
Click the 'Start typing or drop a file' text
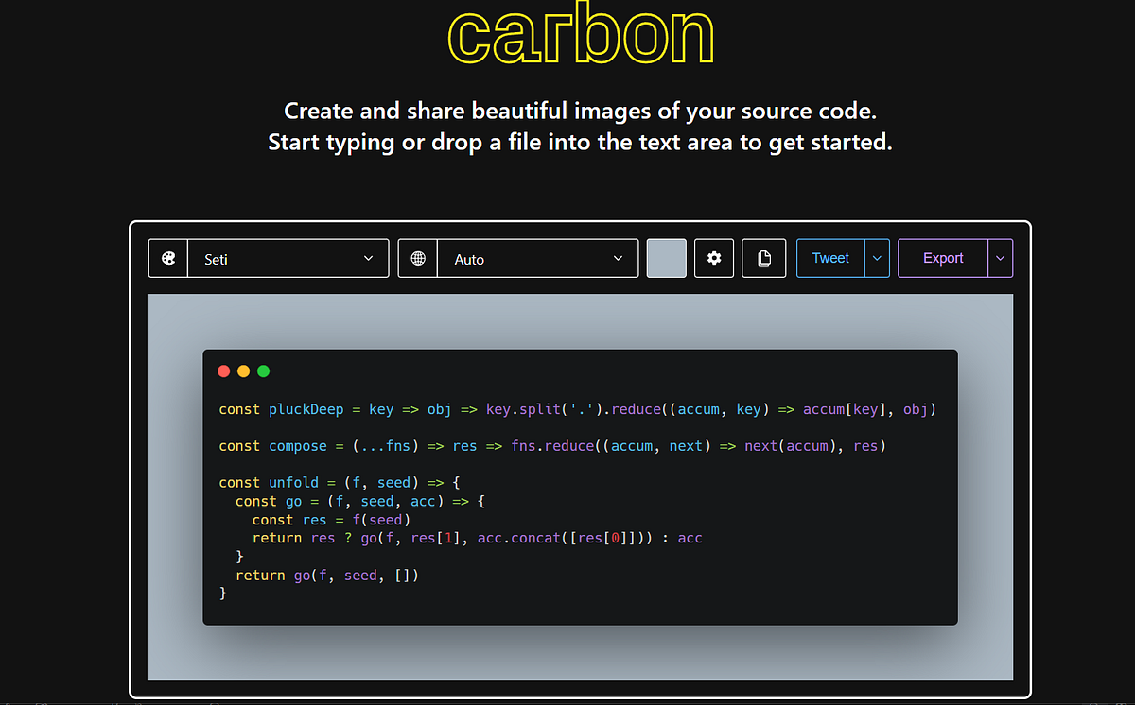[580, 144]
